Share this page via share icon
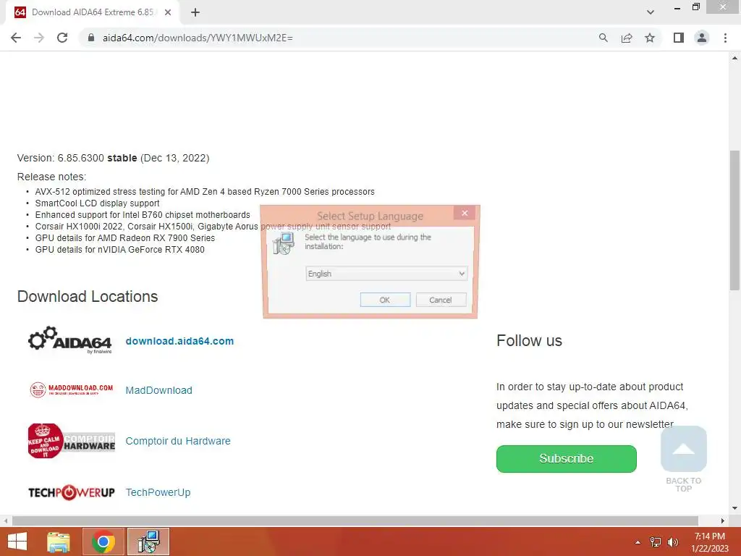Viewport: 741px width, 556px height. click(627, 38)
